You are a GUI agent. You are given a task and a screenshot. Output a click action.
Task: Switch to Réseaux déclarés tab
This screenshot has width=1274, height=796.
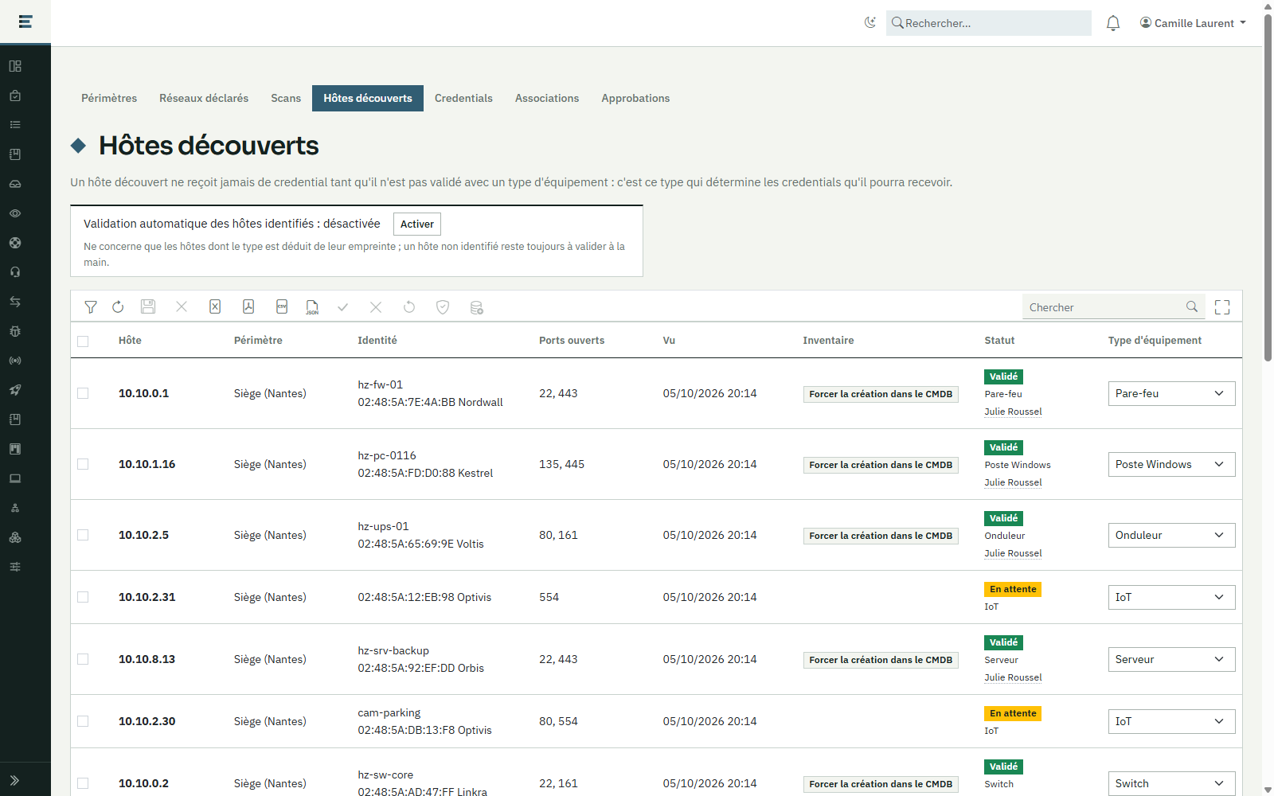pyautogui.click(x=204, y=98)
